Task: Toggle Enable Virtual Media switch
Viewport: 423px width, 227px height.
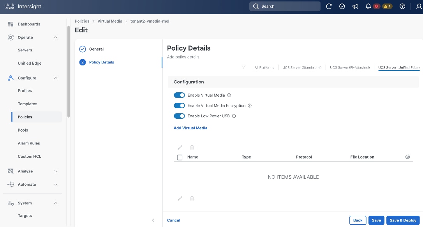Action: [x=180, y=95]
